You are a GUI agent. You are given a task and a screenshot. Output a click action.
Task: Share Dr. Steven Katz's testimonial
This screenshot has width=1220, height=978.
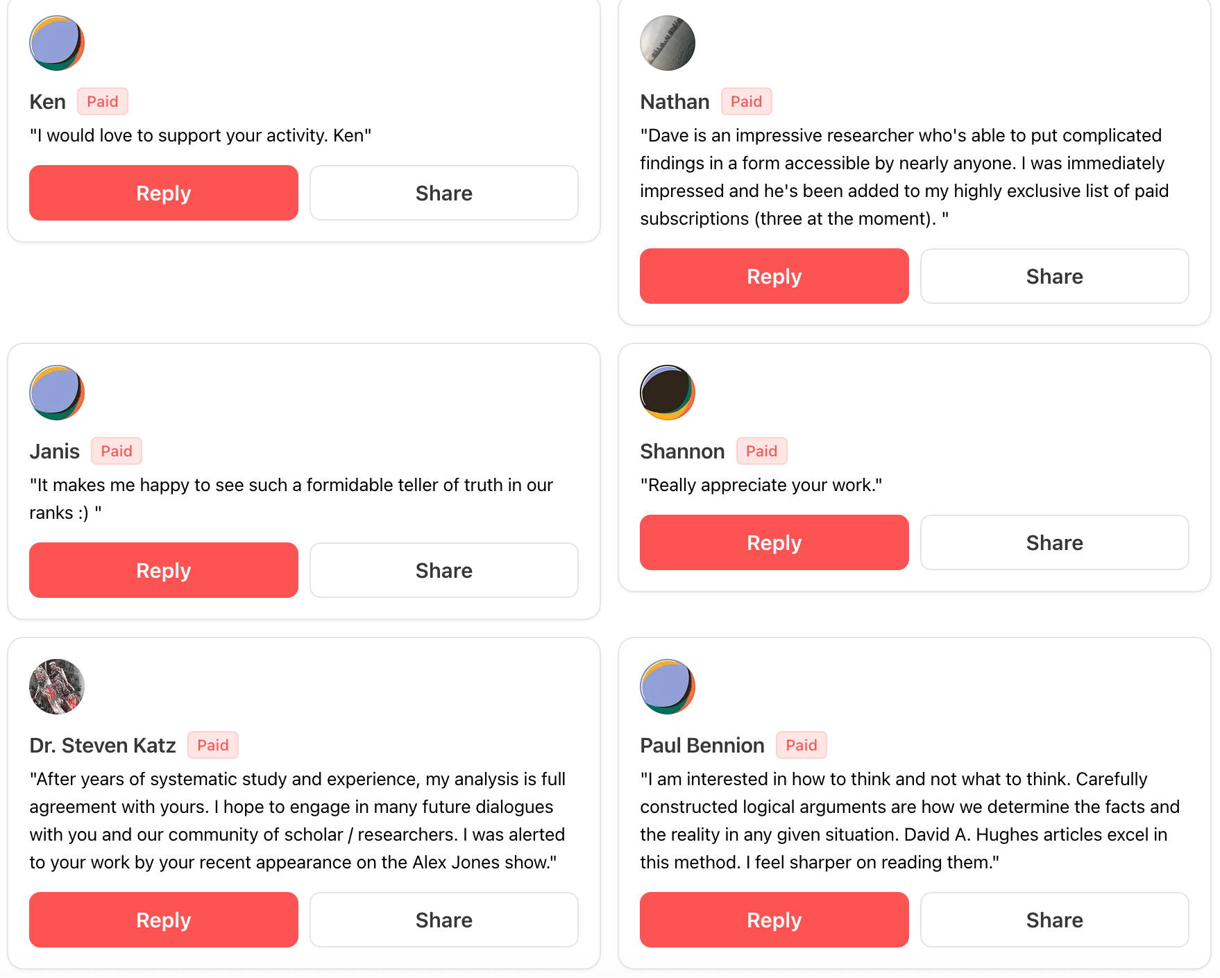click(444, 920)
